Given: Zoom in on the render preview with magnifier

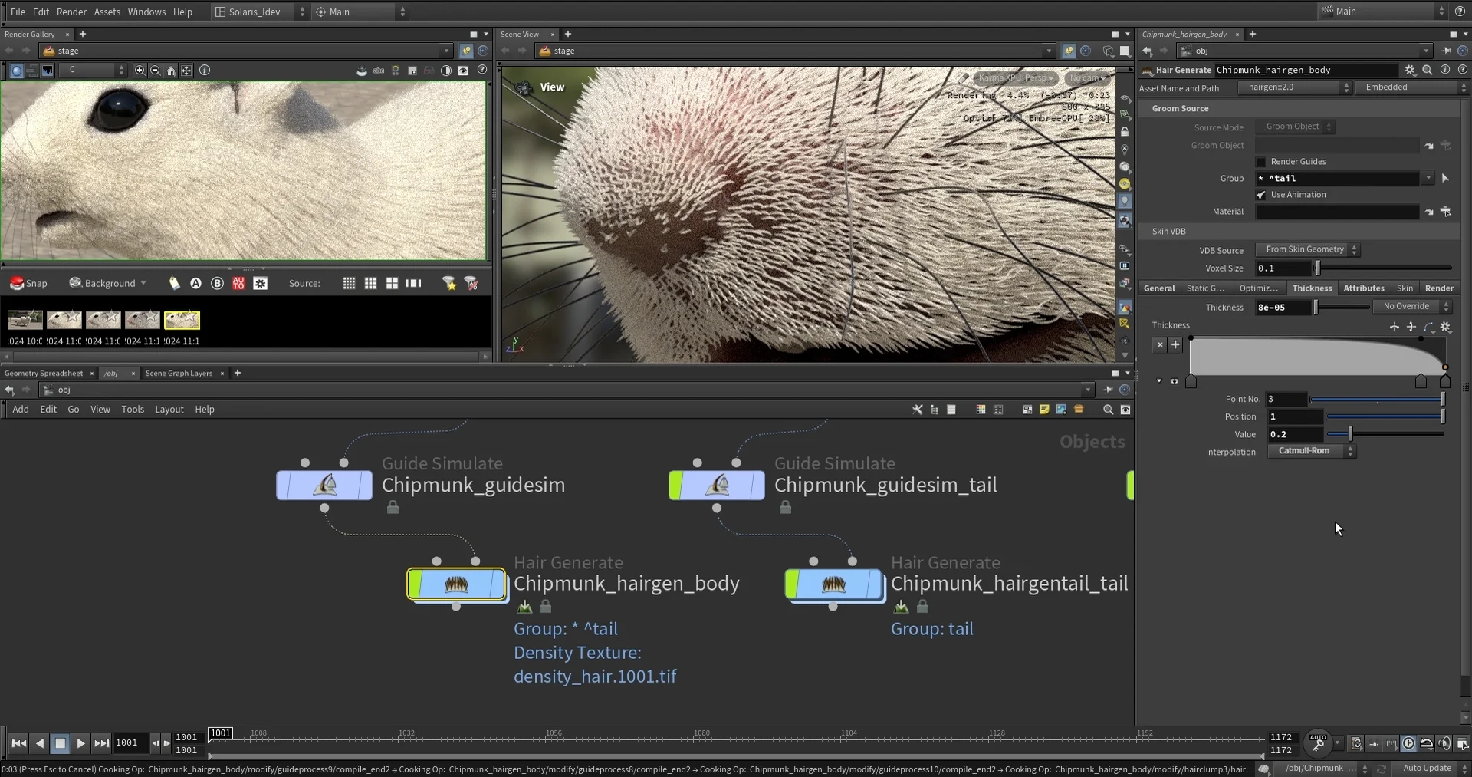Looking at the screenshot, I should click(140, 70).
